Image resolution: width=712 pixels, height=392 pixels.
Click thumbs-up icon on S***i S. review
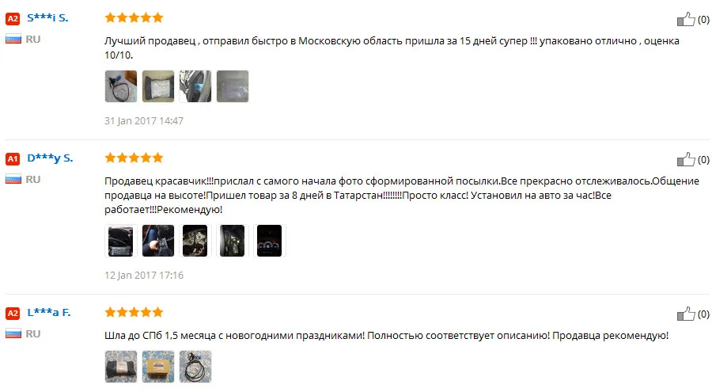coord(686,19)
